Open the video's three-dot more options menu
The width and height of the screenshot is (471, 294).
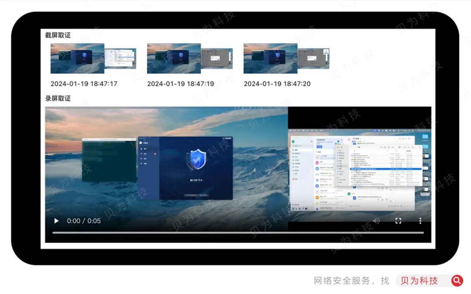(x=420, y=221)
